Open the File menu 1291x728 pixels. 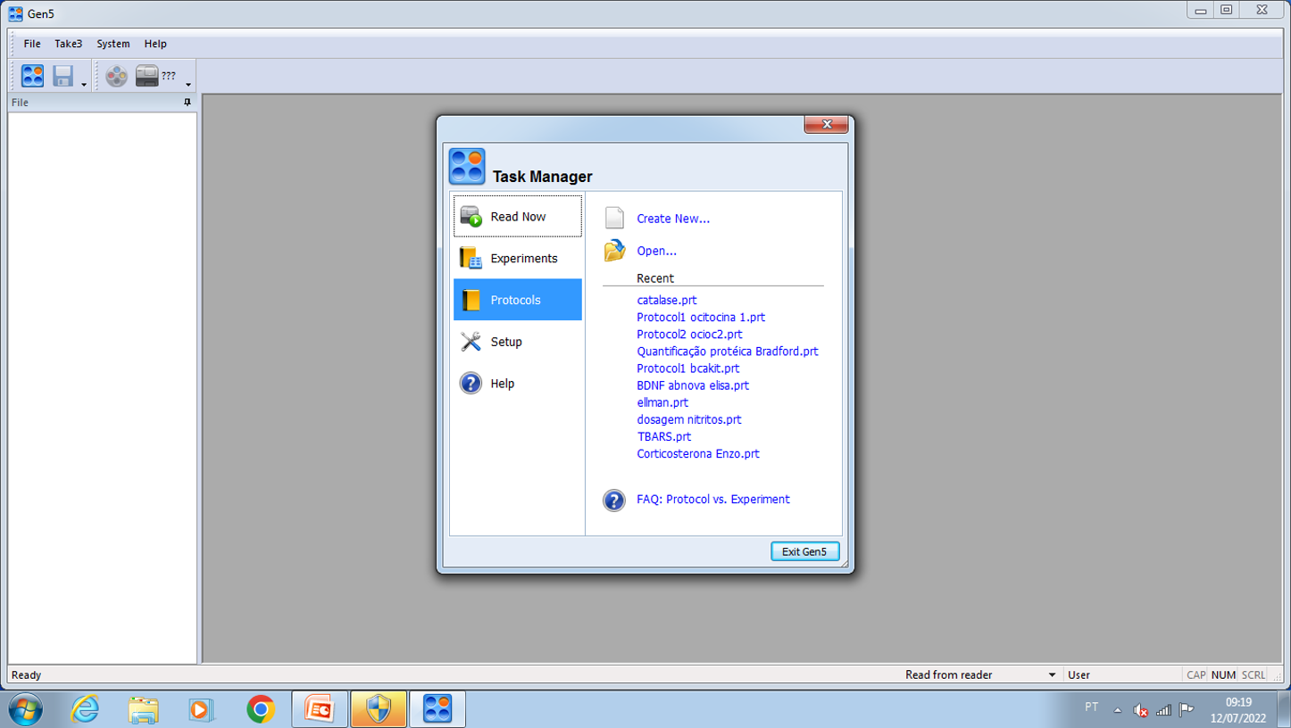(x=32, y=44)
